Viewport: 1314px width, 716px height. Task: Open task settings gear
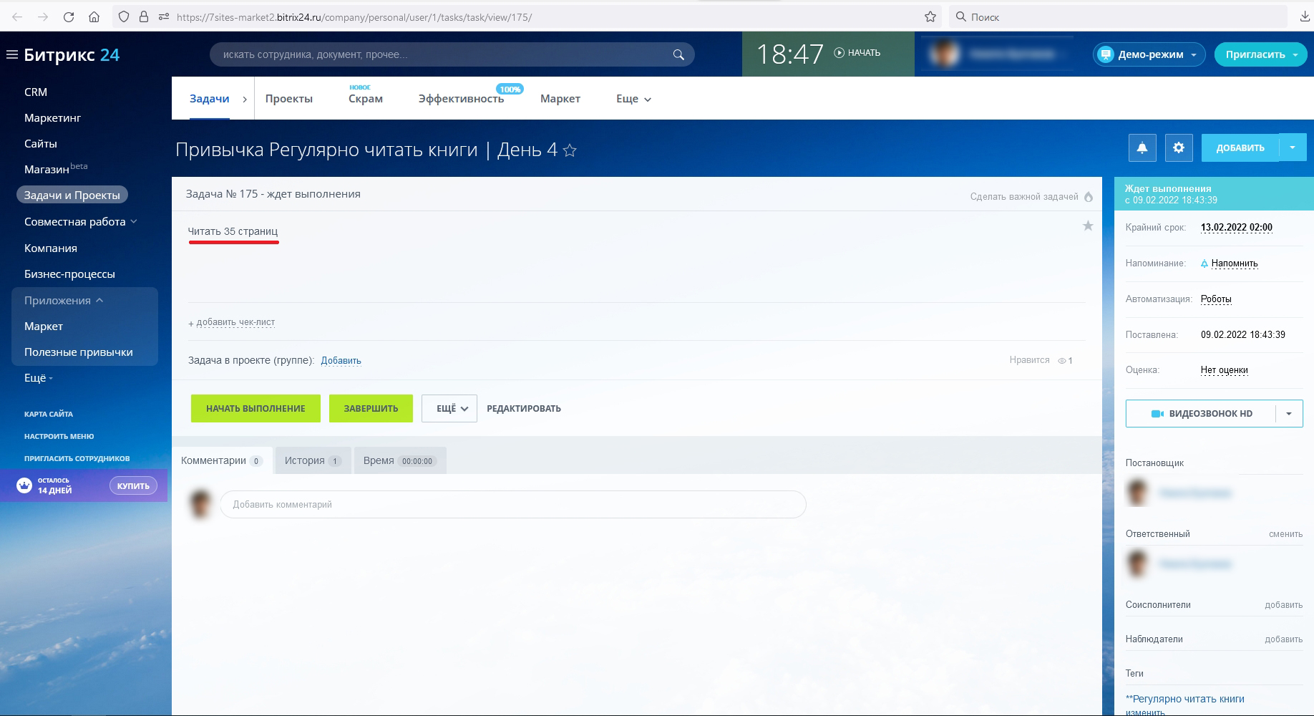click(x=1179, y=147)
